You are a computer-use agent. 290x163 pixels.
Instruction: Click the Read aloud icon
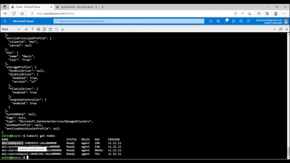click(x=242, y=14)
